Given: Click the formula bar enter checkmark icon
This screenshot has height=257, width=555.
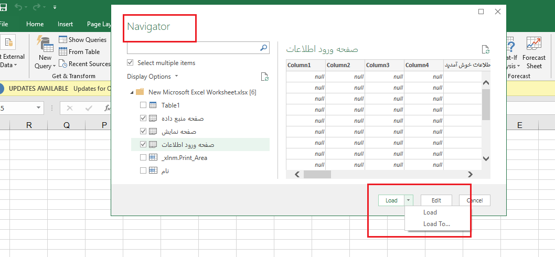Looking at the screenshot, I should 89,109.
